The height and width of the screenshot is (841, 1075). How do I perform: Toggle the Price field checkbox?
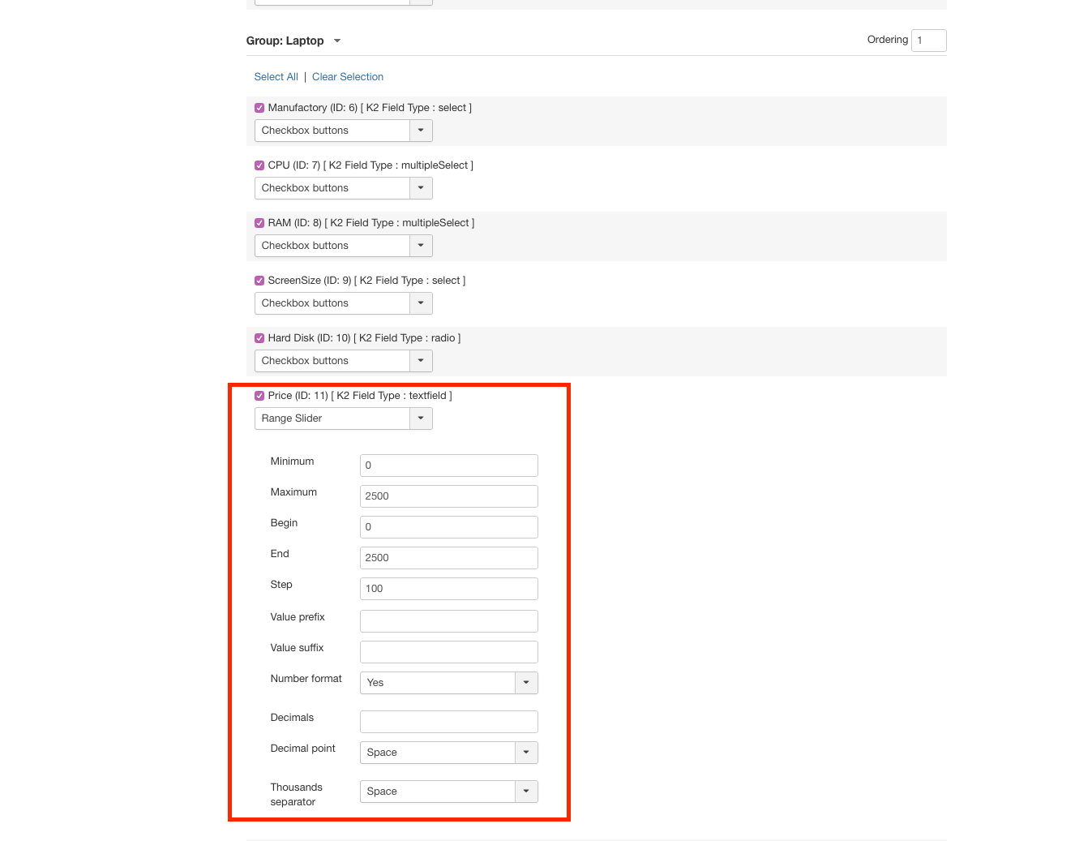[x=259, y=396]
